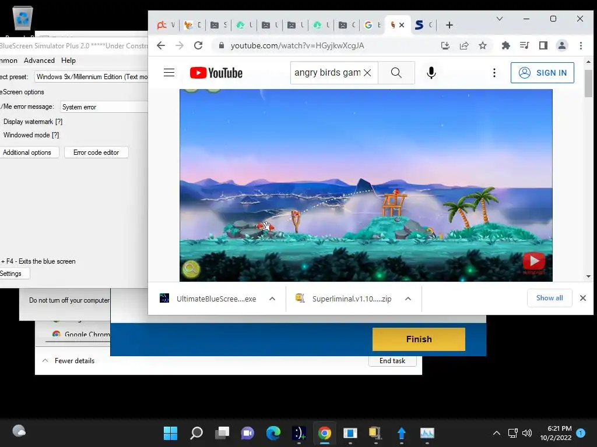Expand options for Superliminal zip download
This screenshot has height=447, width=597.
(408, 299)
